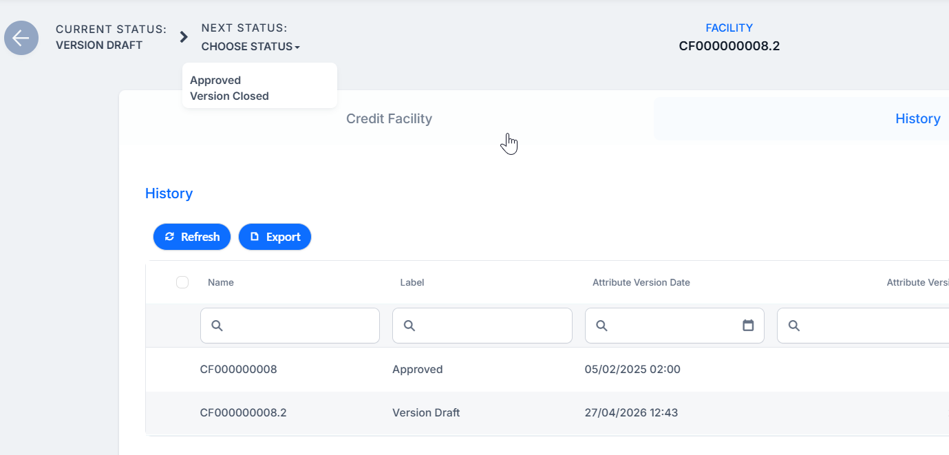Click the Name filter search icon
Image resolution: width=949 pixels, height=455 pixels.
[x=217, y=326]
